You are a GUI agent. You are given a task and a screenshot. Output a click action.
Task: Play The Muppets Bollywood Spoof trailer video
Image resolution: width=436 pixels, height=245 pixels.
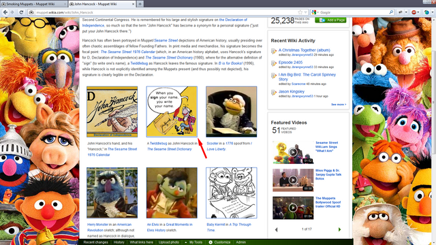[293, 208]
